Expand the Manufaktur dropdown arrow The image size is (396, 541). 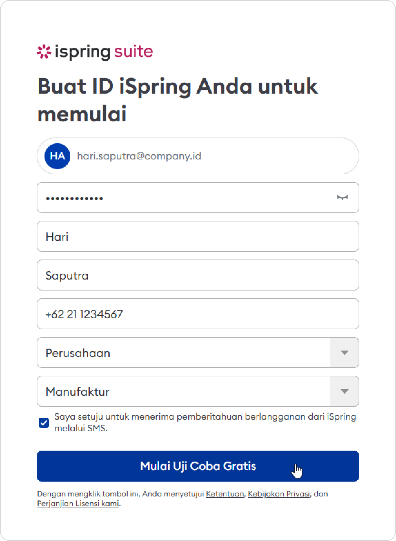[344, 391]
